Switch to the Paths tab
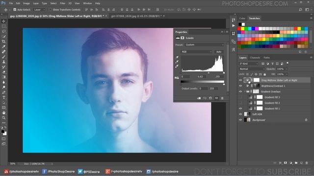 pos(266,58)
